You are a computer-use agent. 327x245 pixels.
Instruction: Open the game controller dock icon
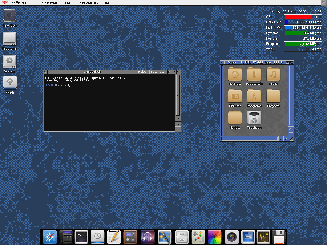198,237
